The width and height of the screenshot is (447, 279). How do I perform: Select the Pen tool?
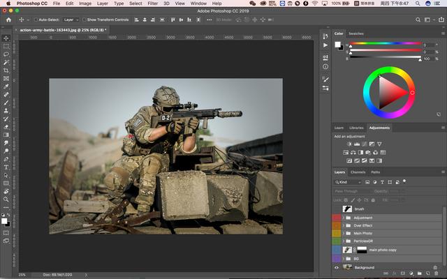(x=6, y=159)
